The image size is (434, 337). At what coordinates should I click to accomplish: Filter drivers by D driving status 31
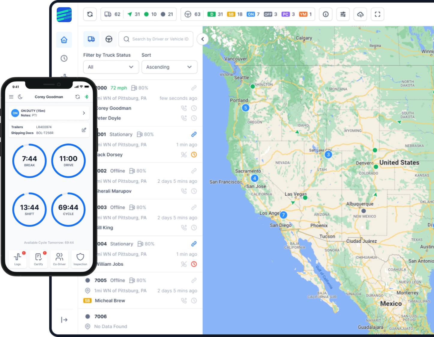215,14
